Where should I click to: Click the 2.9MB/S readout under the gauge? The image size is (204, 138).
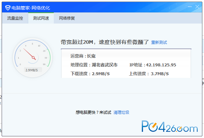(x=33, y=70)
